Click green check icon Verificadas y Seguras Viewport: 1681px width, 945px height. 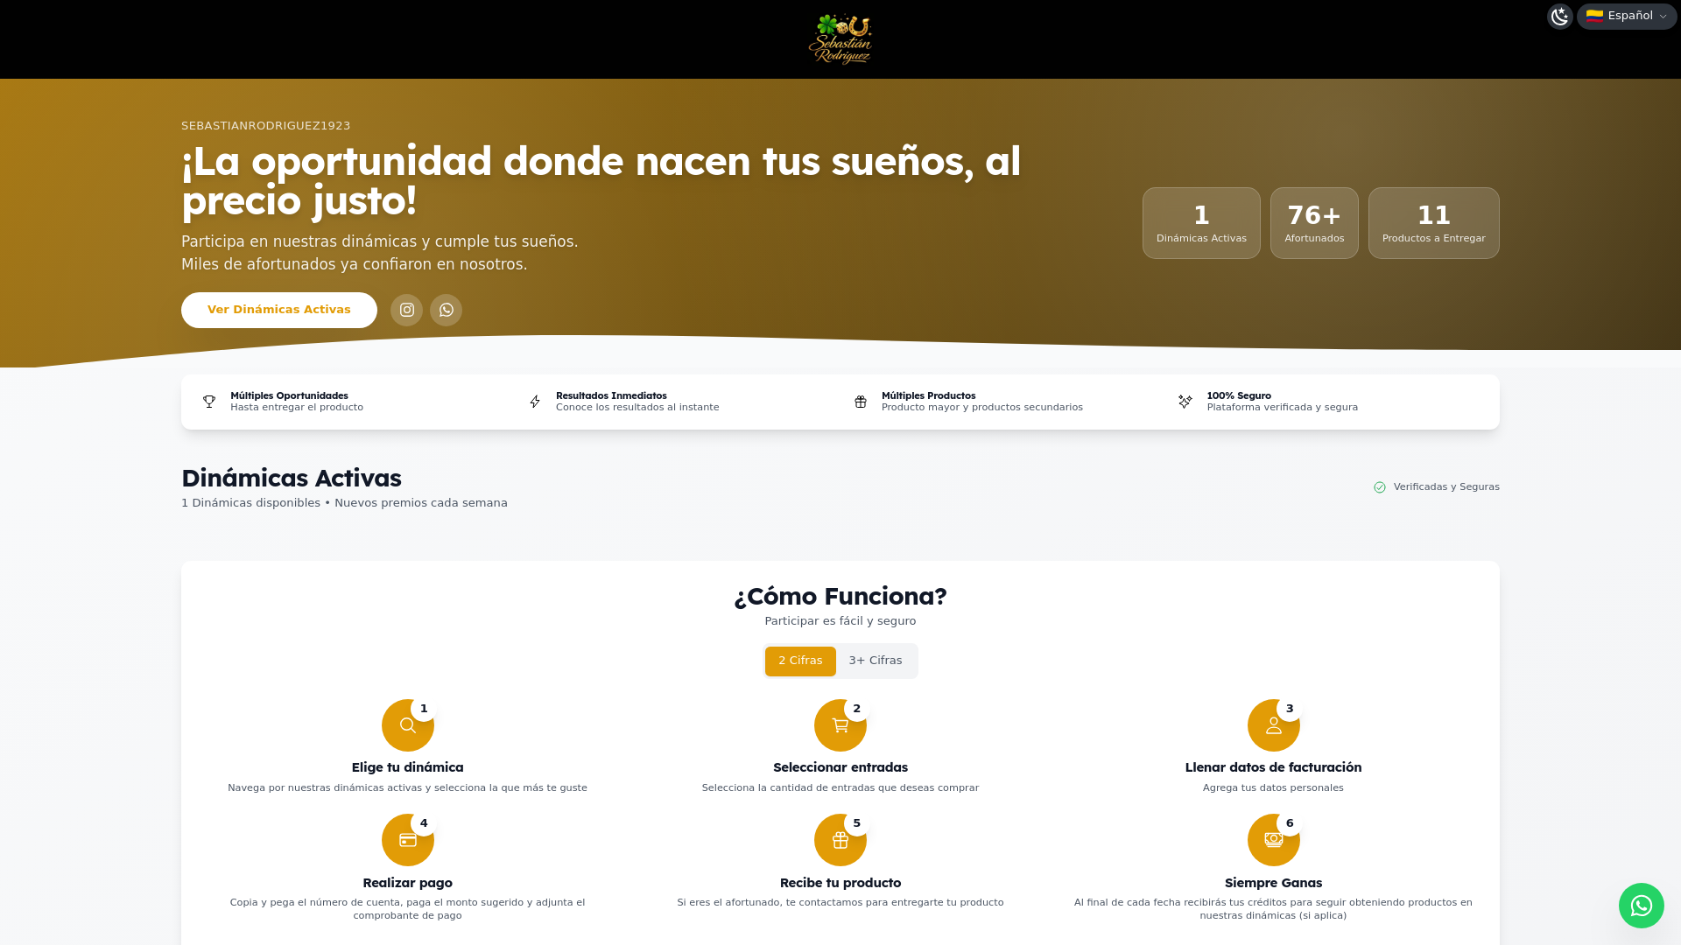pyautogui.click(x=1380, y=487)
